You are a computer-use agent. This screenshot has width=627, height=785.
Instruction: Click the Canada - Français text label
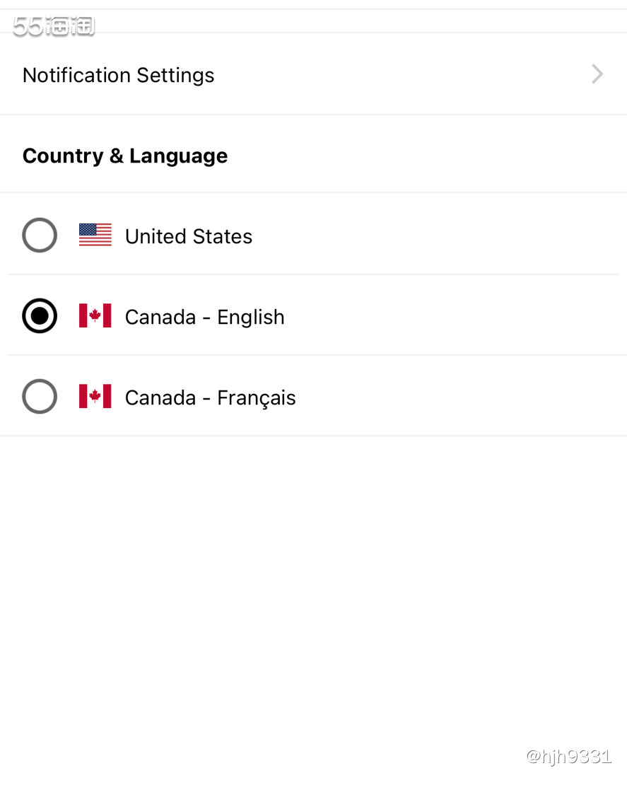tap(210, 398)
